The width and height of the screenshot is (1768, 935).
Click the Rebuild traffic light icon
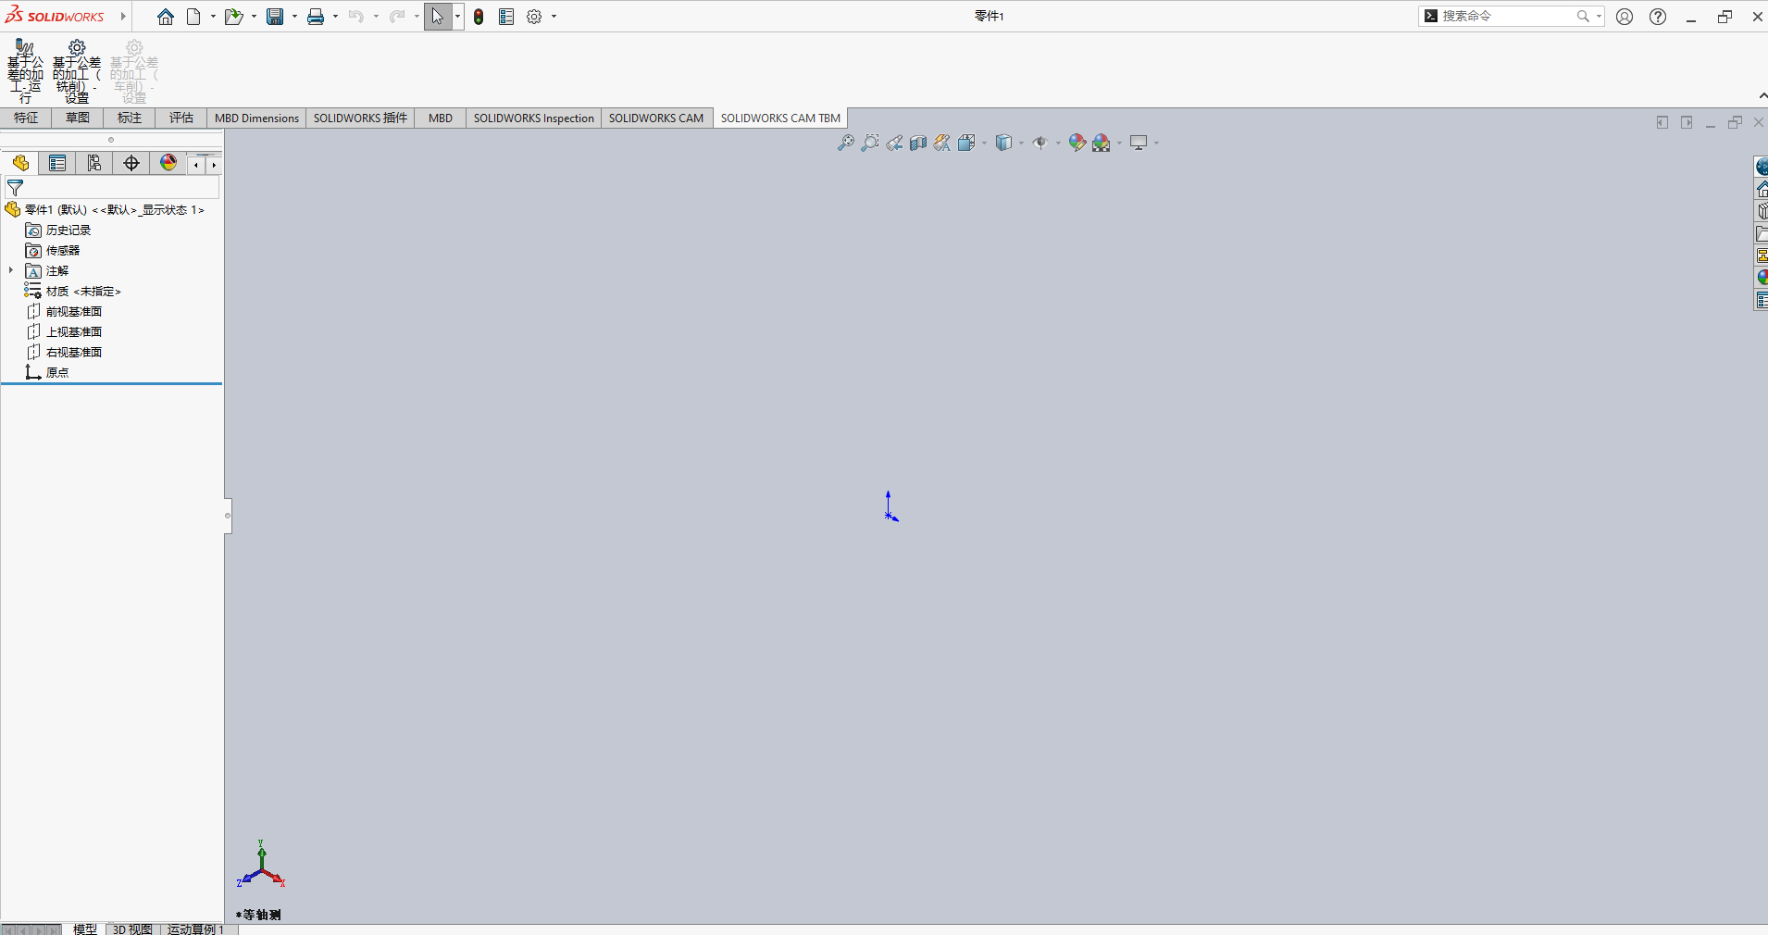tap(479, 17)
